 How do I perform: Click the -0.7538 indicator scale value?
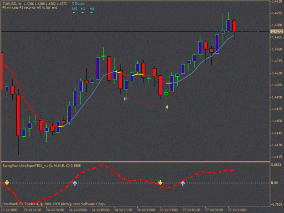coord(277,204)
